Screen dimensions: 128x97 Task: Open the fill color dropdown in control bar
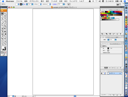click(18, 4)
